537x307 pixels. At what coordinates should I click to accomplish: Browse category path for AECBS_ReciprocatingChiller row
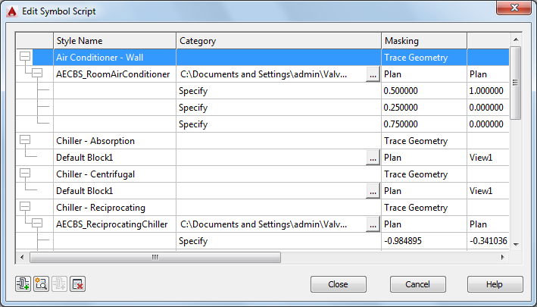372,224
